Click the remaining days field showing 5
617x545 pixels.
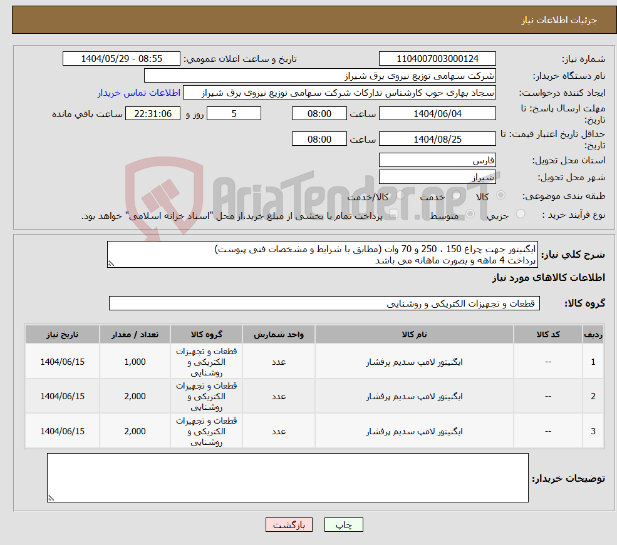[234, 113]
